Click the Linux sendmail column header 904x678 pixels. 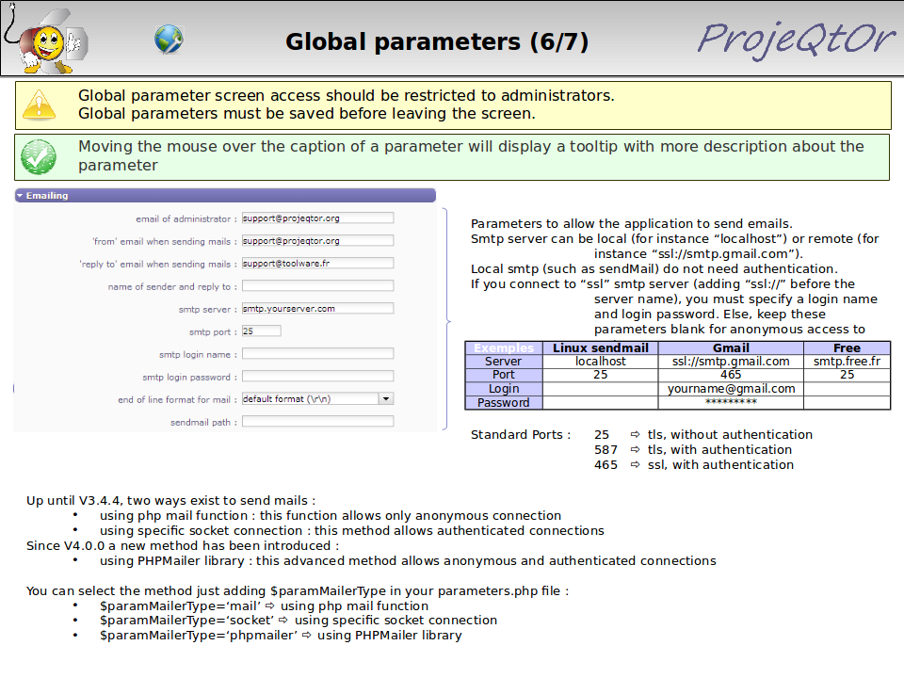(x=600, y=347)
